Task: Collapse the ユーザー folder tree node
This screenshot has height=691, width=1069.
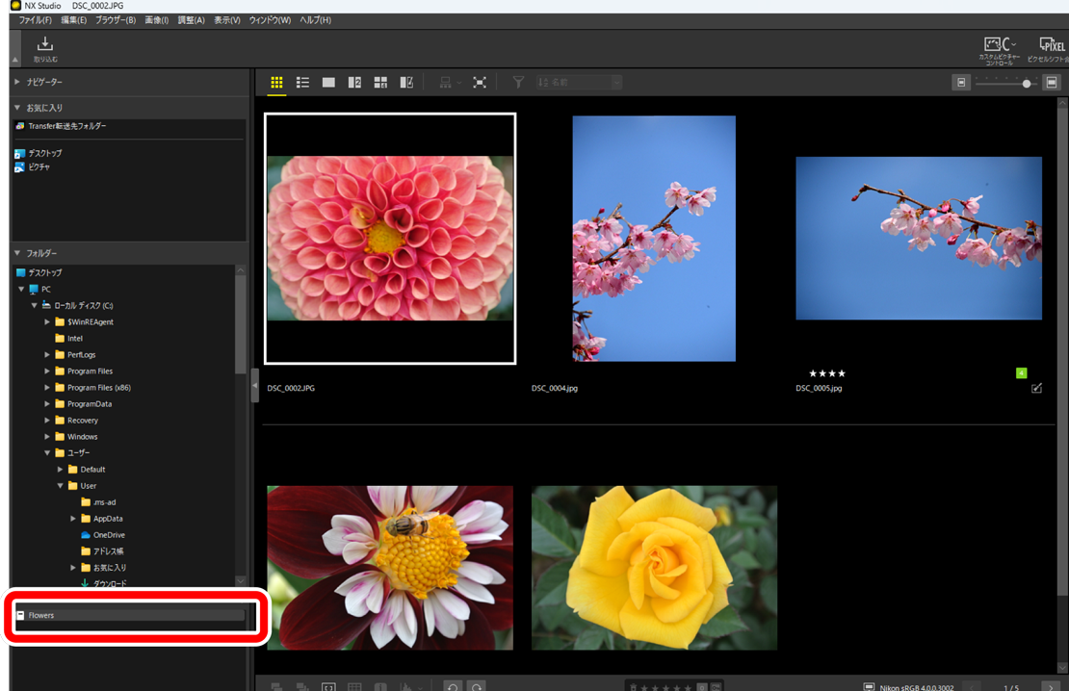Action: pyautogui.click(x=47, y=453)
